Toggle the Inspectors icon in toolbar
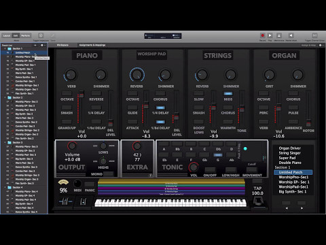Image resolution: width=326 pixels, height=245 pixels. pos(41,35)
